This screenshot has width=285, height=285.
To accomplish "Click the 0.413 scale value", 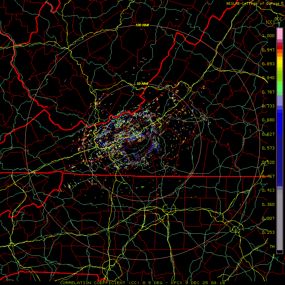I will click(x=268, y=190).
